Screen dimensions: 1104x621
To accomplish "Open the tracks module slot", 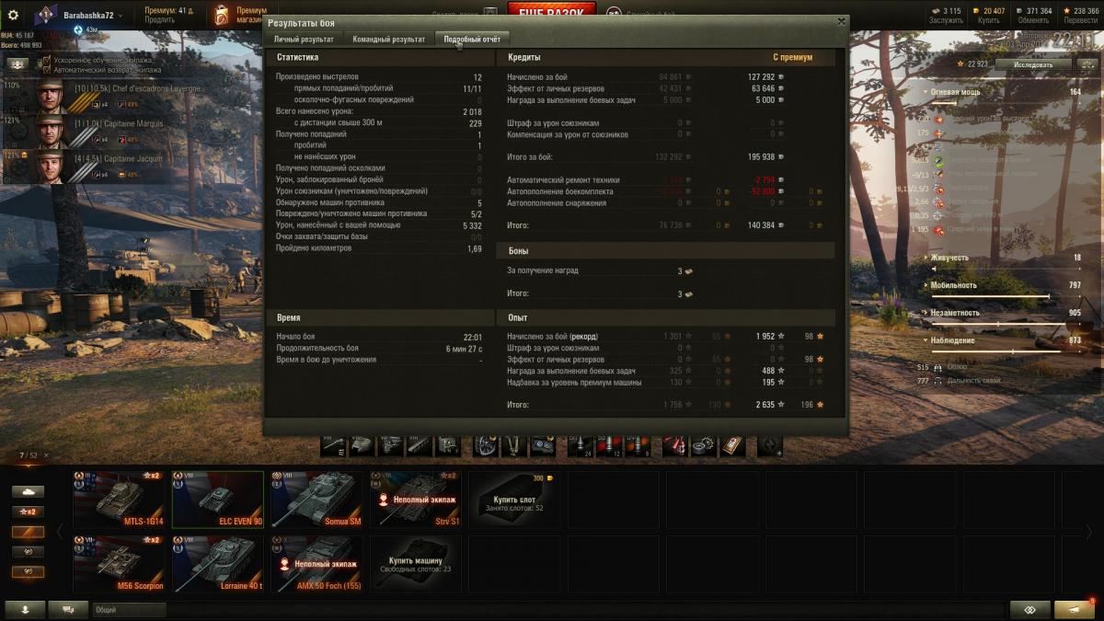I will [420, 445].
